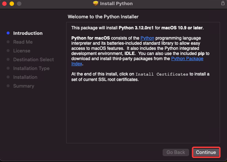Close the installer with the red button
This screenshot has height=162, width=227.
pos(4,4)
